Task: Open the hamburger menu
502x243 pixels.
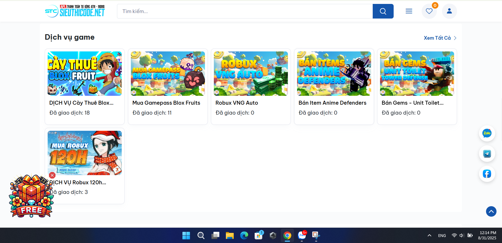Action: point(409,11)
